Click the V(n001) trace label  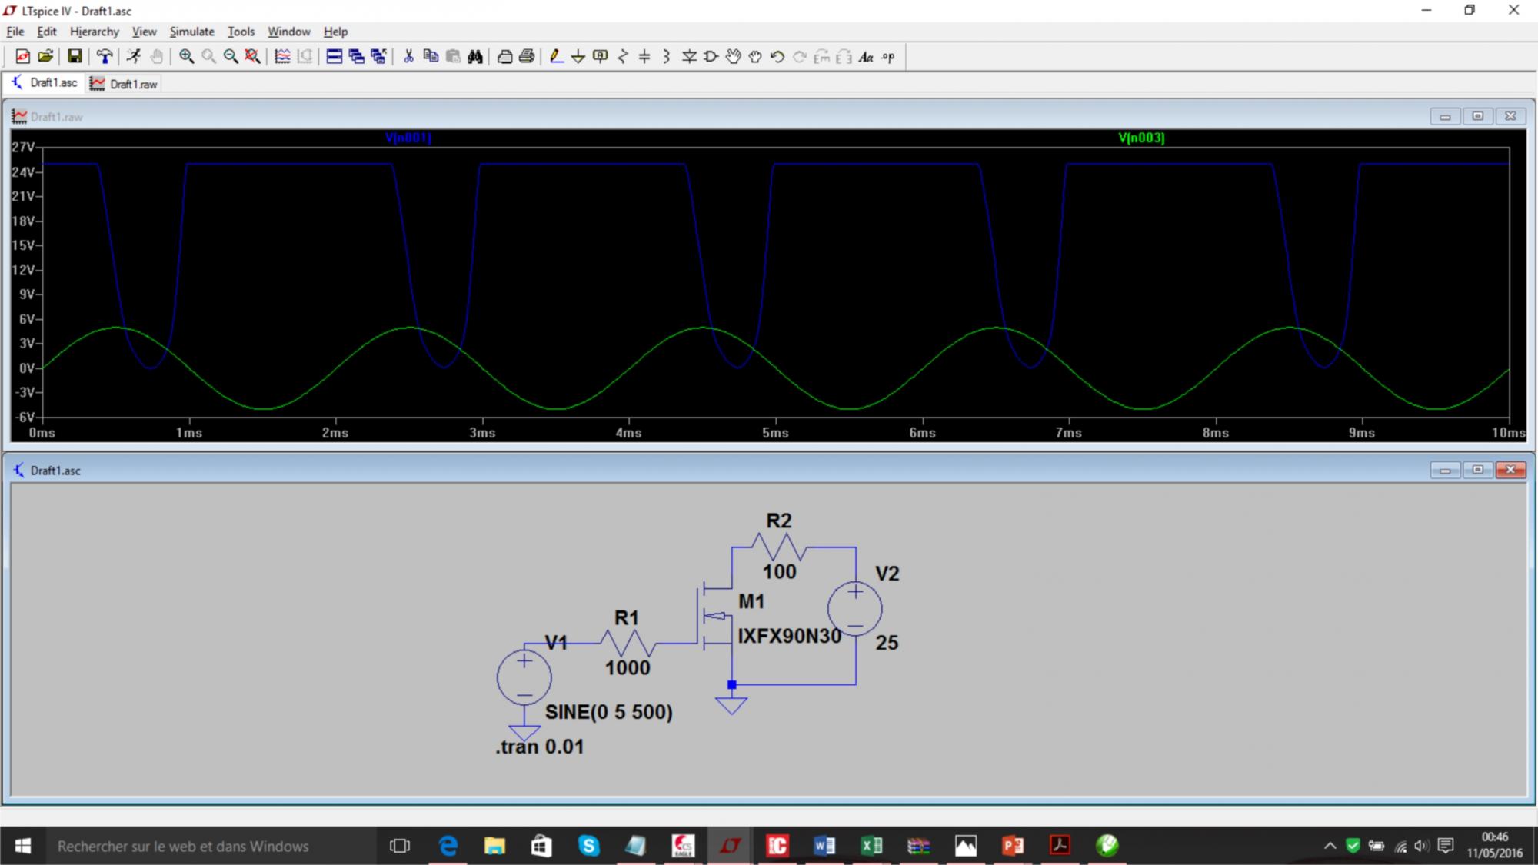(x=408, y=138)
